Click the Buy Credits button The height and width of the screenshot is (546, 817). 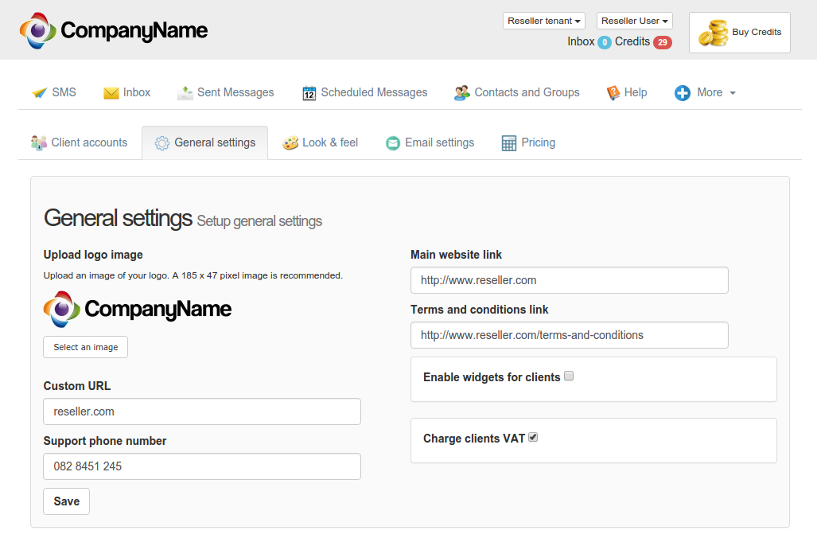click(739, 33)
